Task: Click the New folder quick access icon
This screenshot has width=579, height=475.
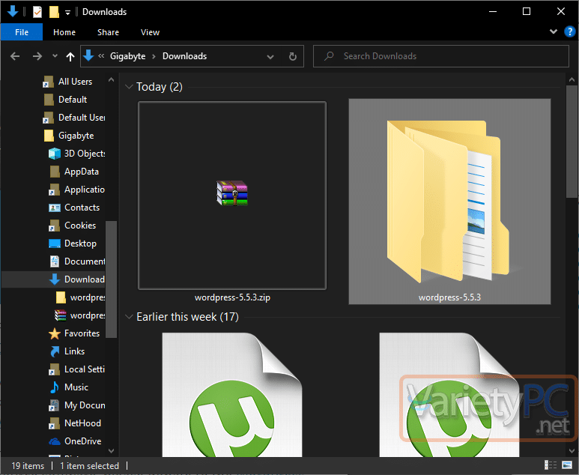Action: [x=54, y=12]
